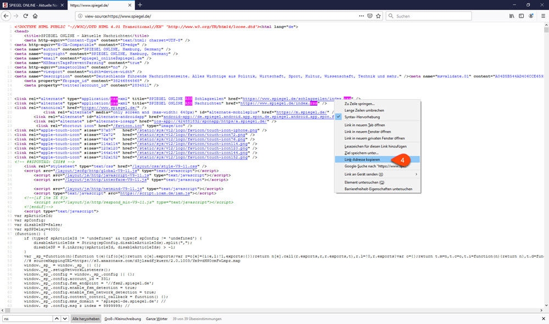Open a new tab with the plus button
The height and width of the screenshot is (324, 549).
point(139,5)
